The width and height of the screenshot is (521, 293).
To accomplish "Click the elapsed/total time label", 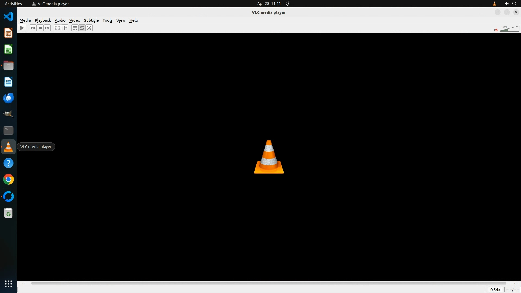I will pyautogui.click(x=512, y=290).
